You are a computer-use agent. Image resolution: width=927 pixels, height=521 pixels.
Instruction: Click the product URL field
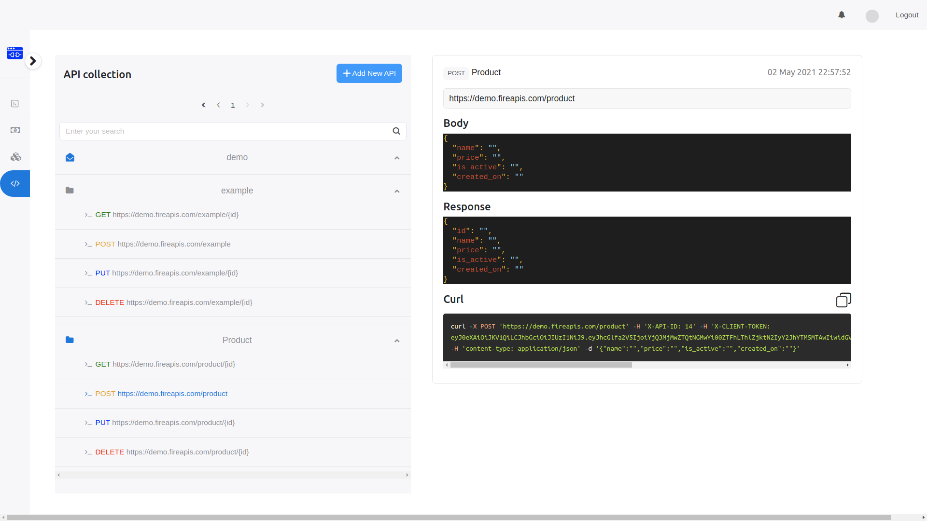[x=647, y=98]
